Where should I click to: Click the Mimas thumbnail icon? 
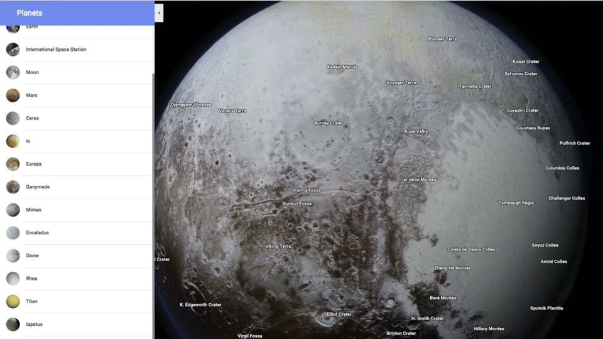[x=13, y=210]
